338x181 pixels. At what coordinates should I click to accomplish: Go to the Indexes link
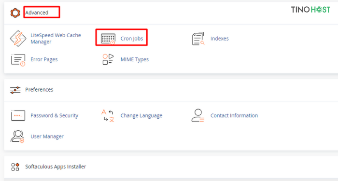coord(219,39)
